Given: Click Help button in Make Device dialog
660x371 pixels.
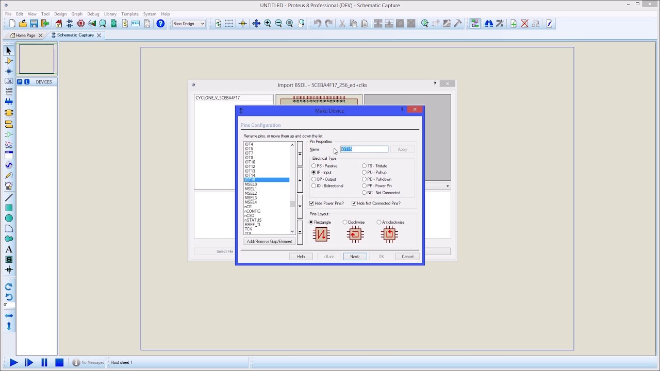Looking at the screenshot, I should (x=301, y=257).
